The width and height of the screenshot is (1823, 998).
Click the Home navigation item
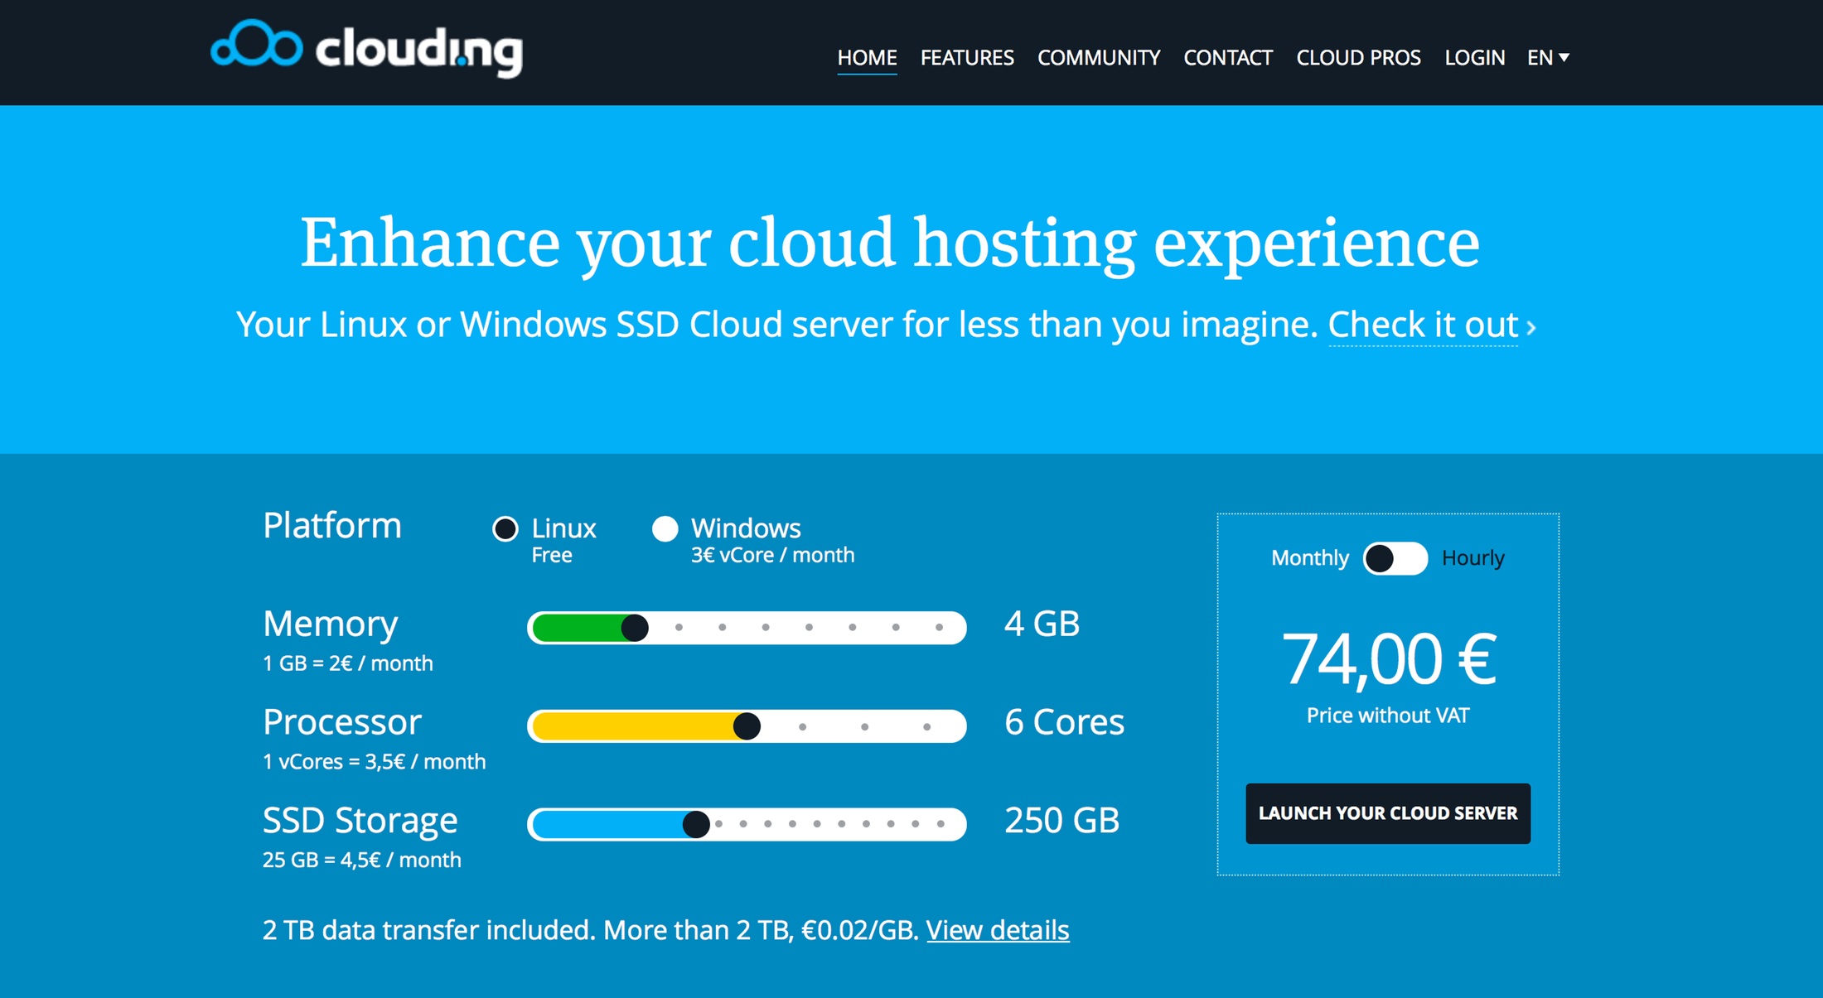(x=867, y=57)
